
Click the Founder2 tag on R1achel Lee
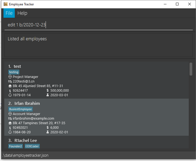(x=16, y=146)
